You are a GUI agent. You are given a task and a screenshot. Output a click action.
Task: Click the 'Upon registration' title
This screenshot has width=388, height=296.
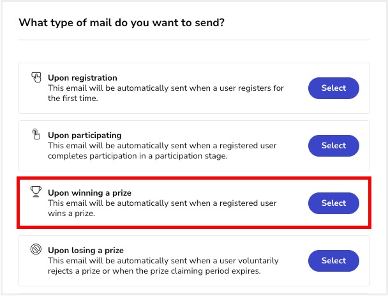(x=82, y=78)
